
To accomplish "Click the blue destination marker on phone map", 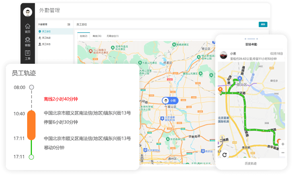I will pyautogui.click(x=240, y=78).
